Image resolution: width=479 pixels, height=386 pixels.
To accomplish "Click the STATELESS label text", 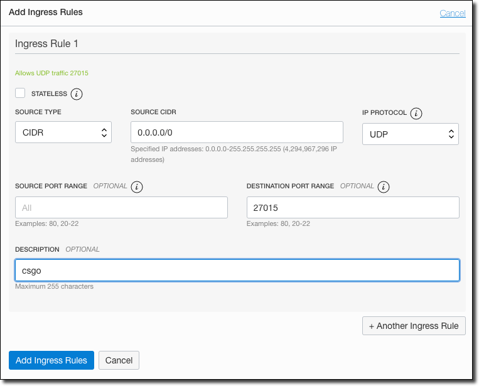I will (49, 94).
